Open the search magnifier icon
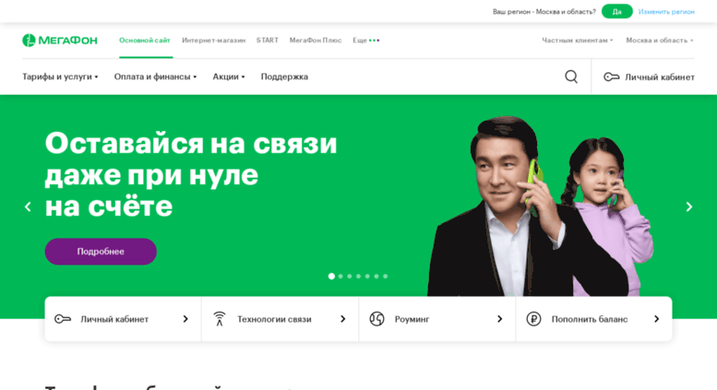This screenshot has height=390, width=717. [x=571, y=77]
